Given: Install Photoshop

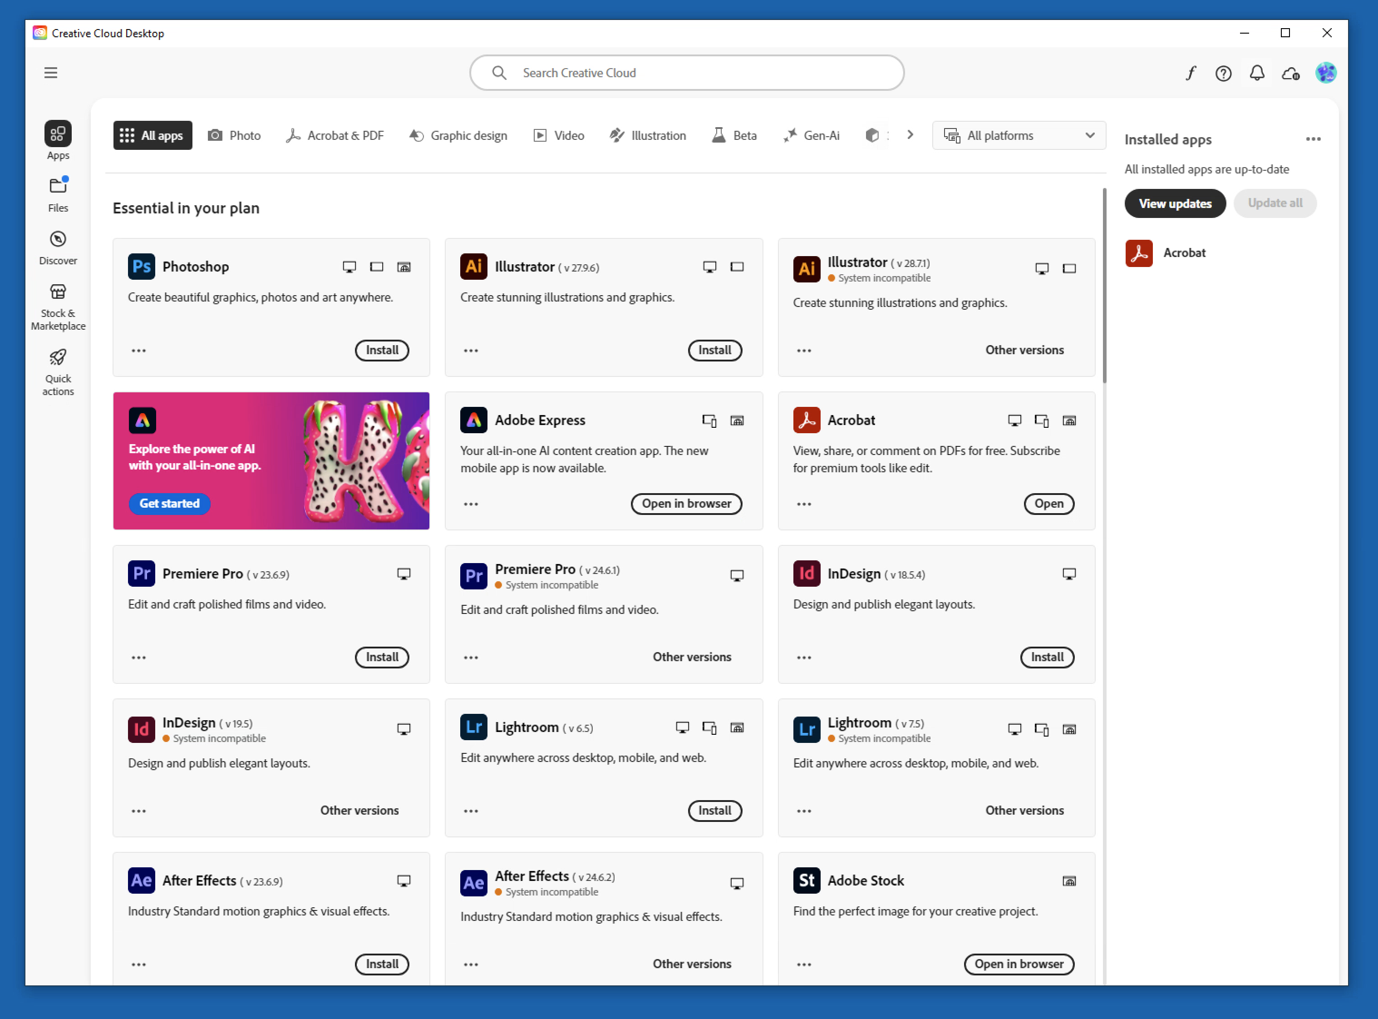Looking at the screenshot, I should point(382,350).
